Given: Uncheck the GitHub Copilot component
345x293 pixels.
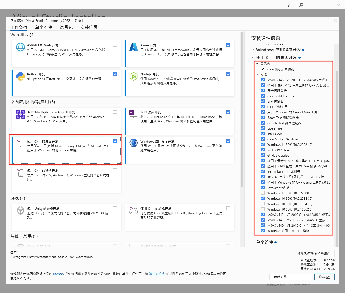Looking at the screenshot, I should click(x=263, y=155).
